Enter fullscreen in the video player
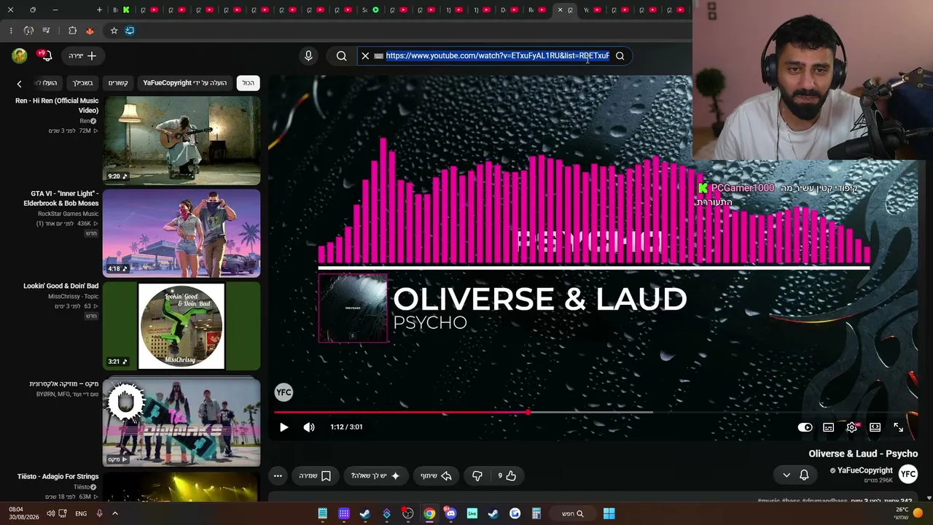 pyautogui.click(x=898, y=427)
